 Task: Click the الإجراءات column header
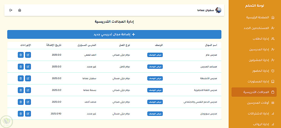coord(26,45)
